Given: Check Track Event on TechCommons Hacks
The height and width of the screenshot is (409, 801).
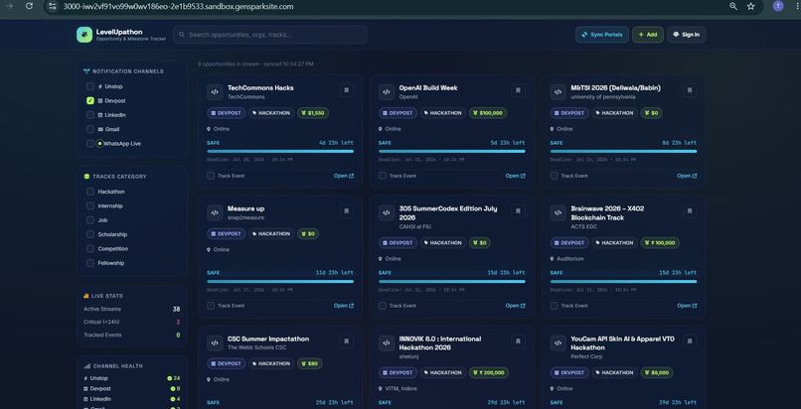Looking at the screenshot, I should click(211, 176).
